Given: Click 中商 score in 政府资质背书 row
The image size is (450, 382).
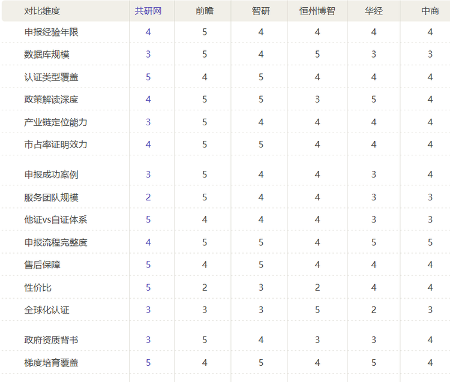Looking at the screenshot, I should [430, 340].
